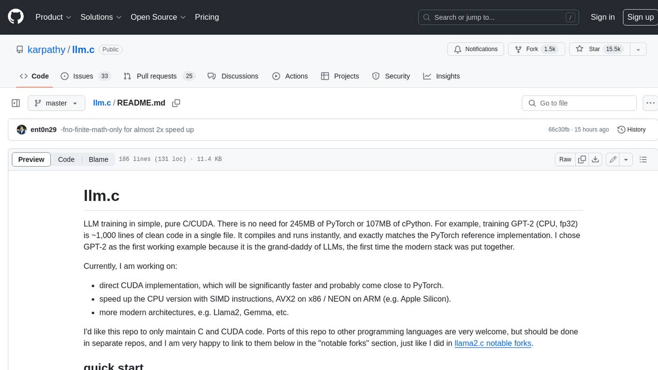This screenshot has width=658, height=370.
Task: Switch to the Actions tab
Action: (x=290, y=76)
